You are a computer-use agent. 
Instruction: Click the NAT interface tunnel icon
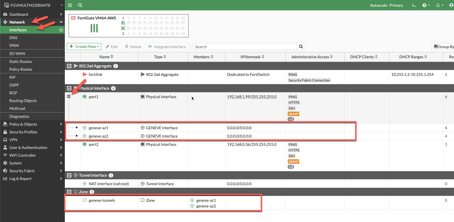click(x=85, y=184)
